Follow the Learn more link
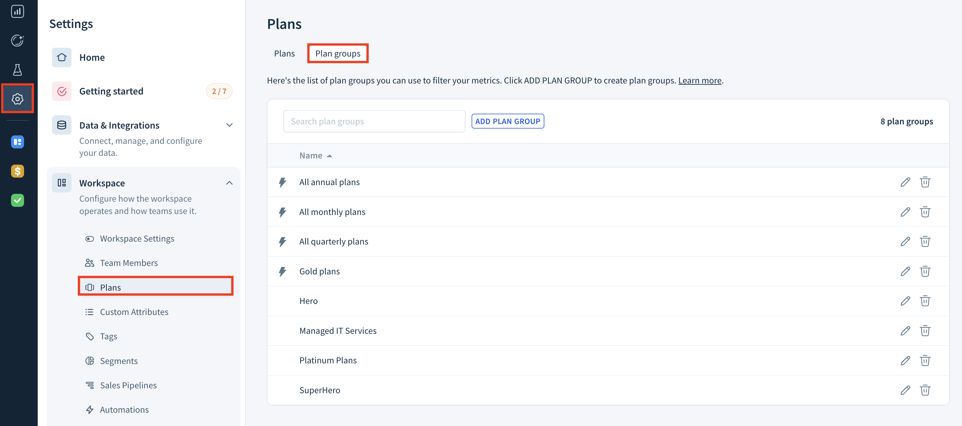This screenshot has width=962, height=426. pyautogui.click(x=699, y=81)
